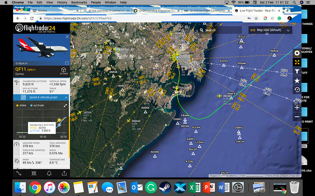
Task: Select the VOZ642 aircraft on the map
Action: pyautogui.click(x=129, y=121)
